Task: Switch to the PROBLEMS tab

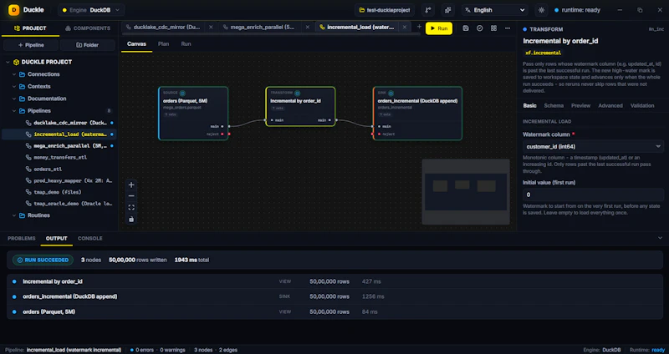Action: click(x=22, y=239)
